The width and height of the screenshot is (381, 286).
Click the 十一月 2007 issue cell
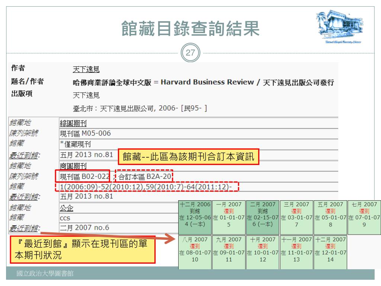(x=297, y=252)
